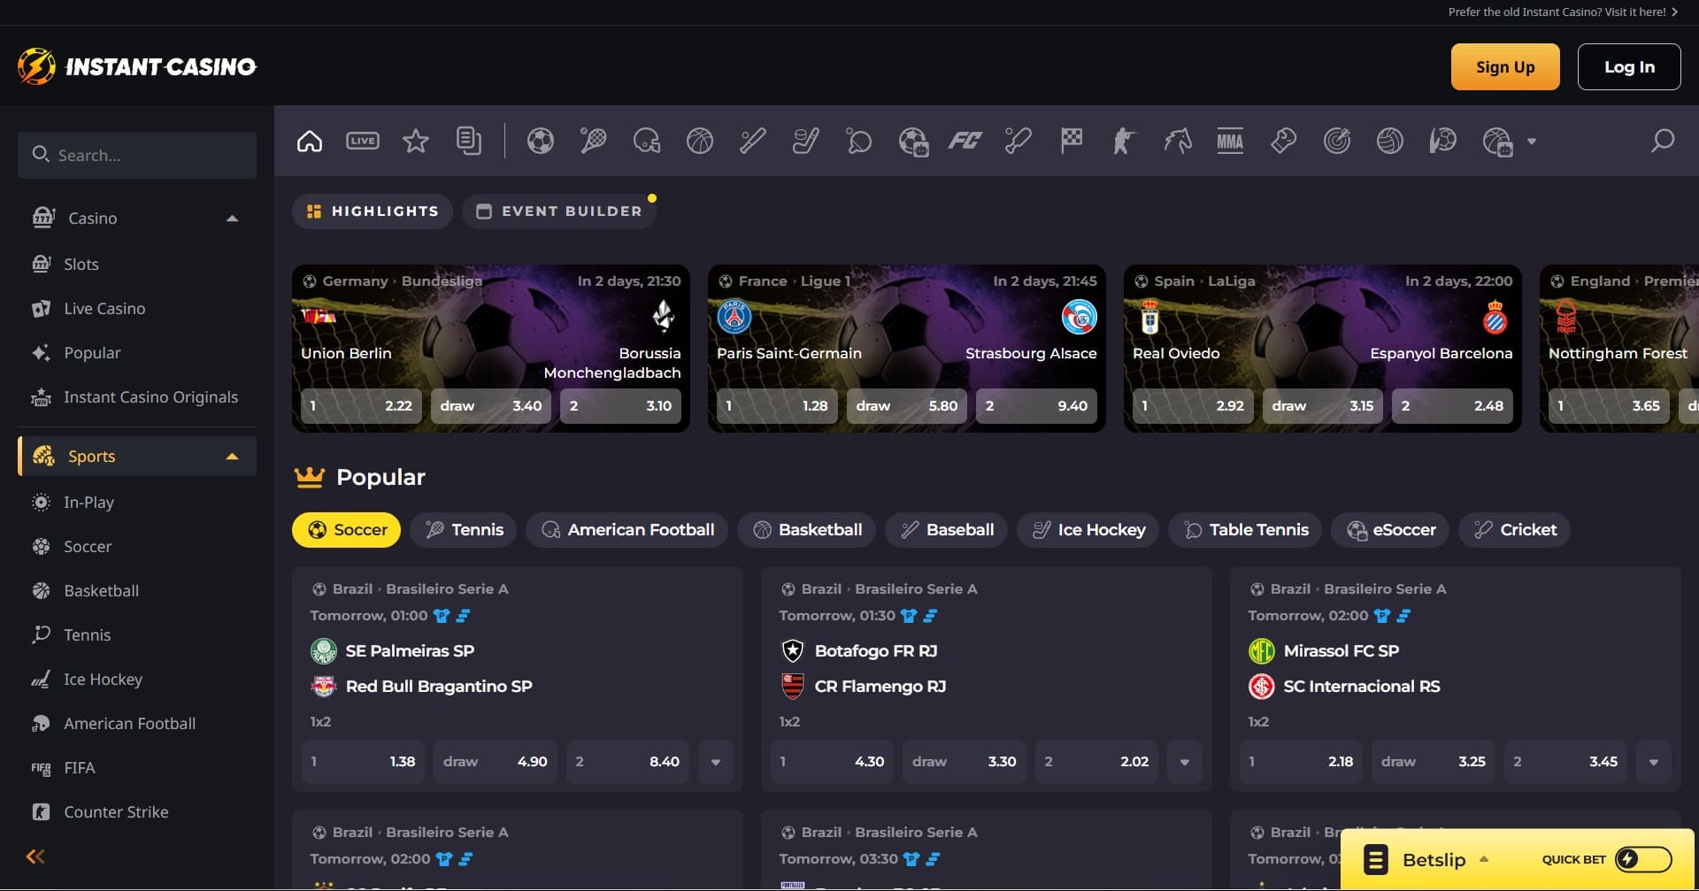Screen dimensions: 1699x891
Task: Select the tennis racket icon in toolbar
Action: click(x=593, y=142)
